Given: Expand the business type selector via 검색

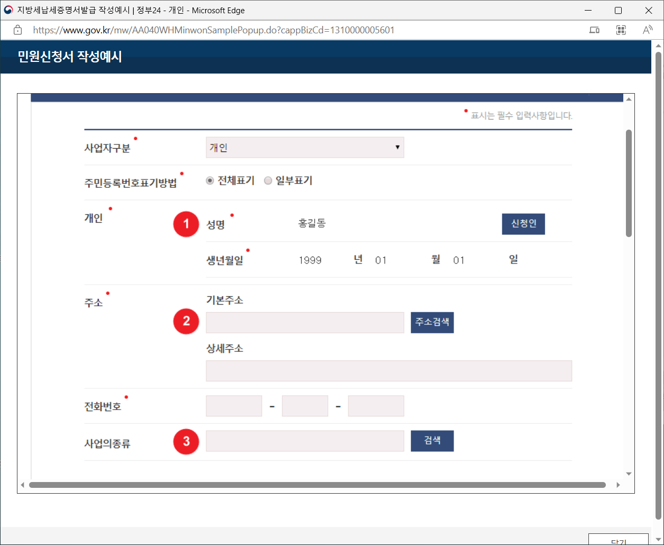Looking at the screenshot, I should click(432, 441).
